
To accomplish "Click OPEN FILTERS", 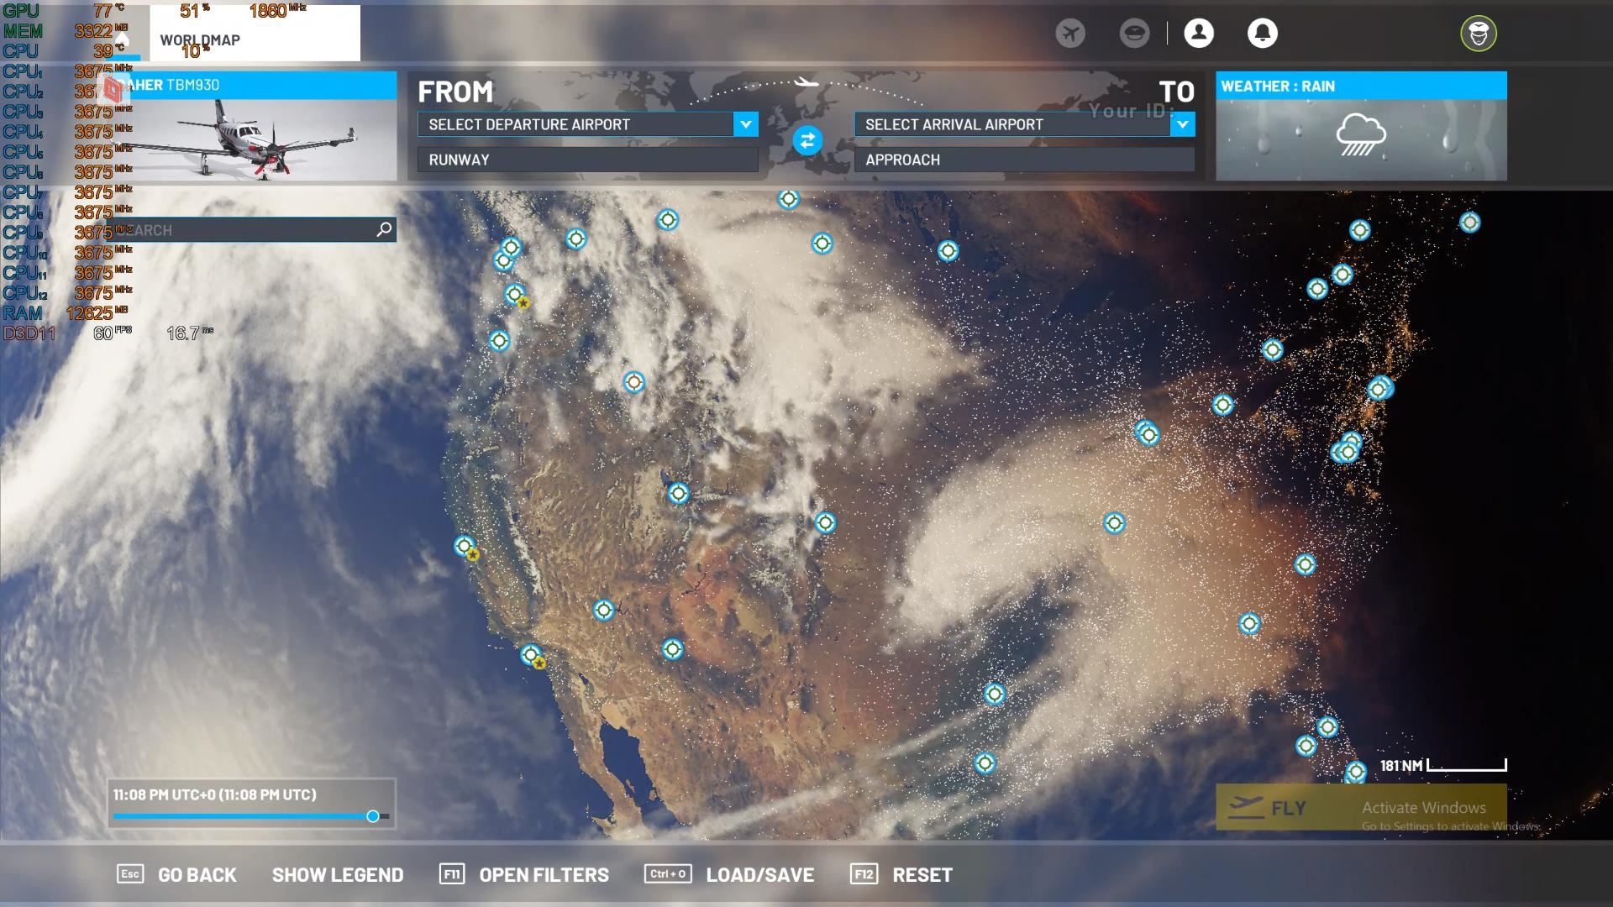I will tap(544, 874).
